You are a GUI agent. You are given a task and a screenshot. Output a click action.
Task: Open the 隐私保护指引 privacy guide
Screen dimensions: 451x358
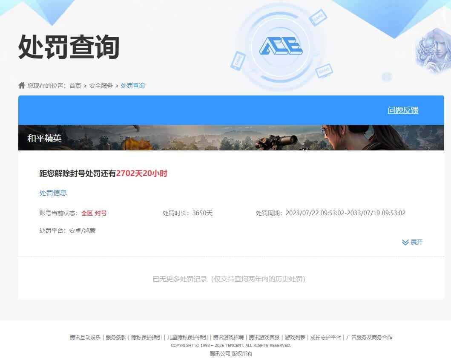click(x=145, y=337)
